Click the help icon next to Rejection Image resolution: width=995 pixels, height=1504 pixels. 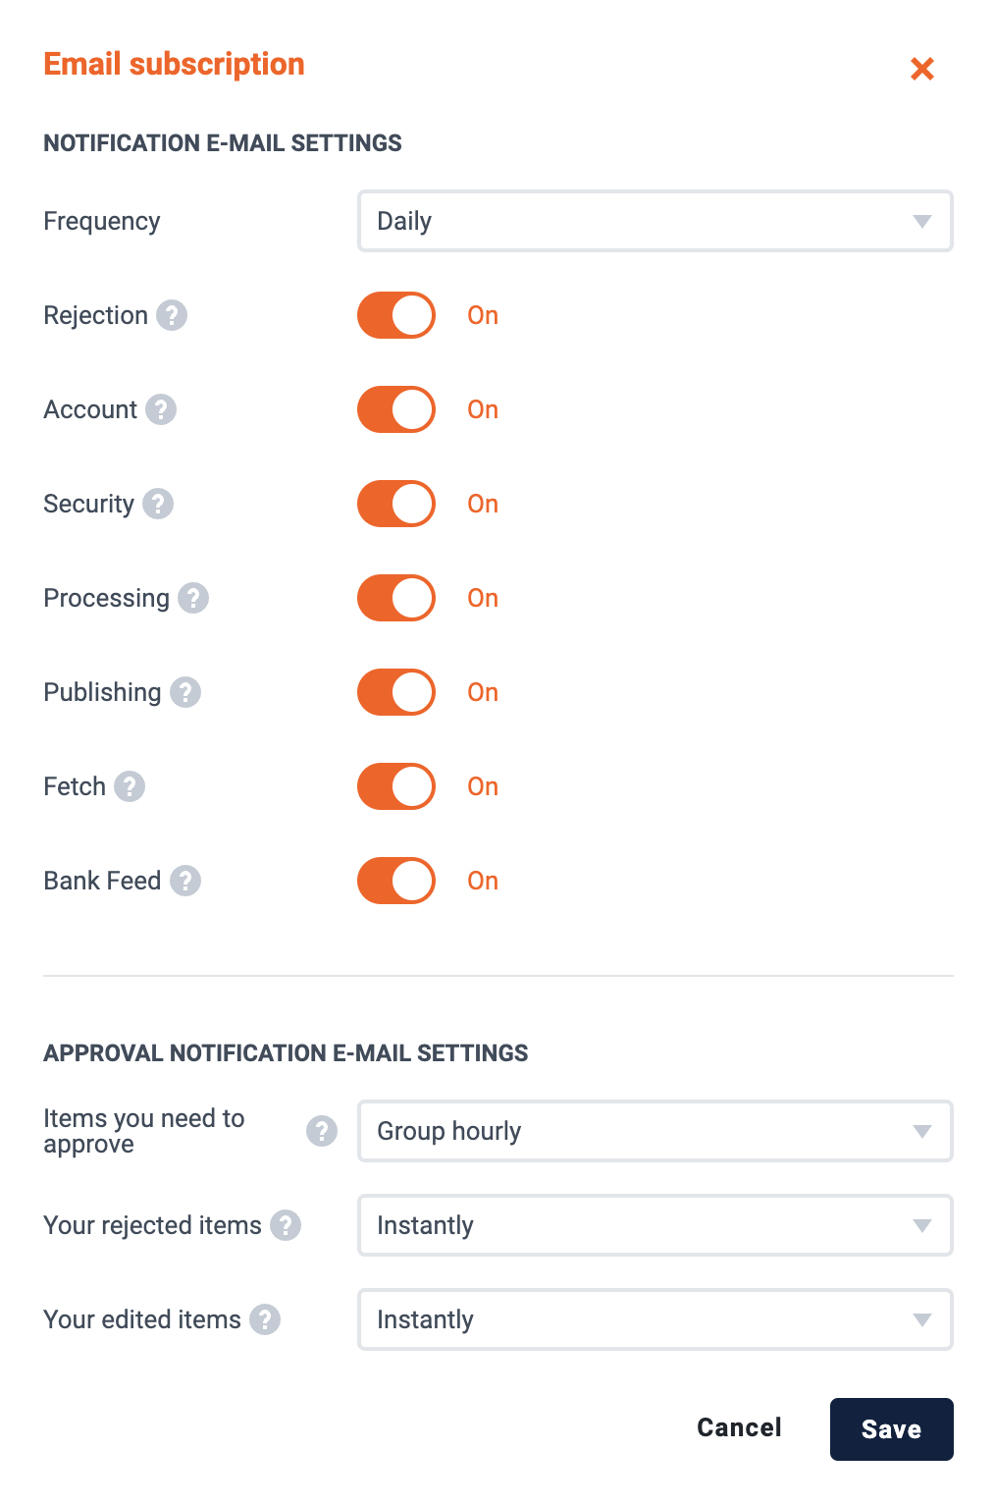[x=172, y=315]
